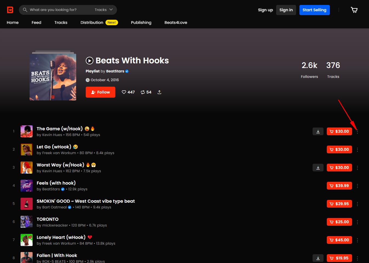This screenshot has width=369, height=263.
Task: Download Fallen | With Hook track
Action: [318, 258]
